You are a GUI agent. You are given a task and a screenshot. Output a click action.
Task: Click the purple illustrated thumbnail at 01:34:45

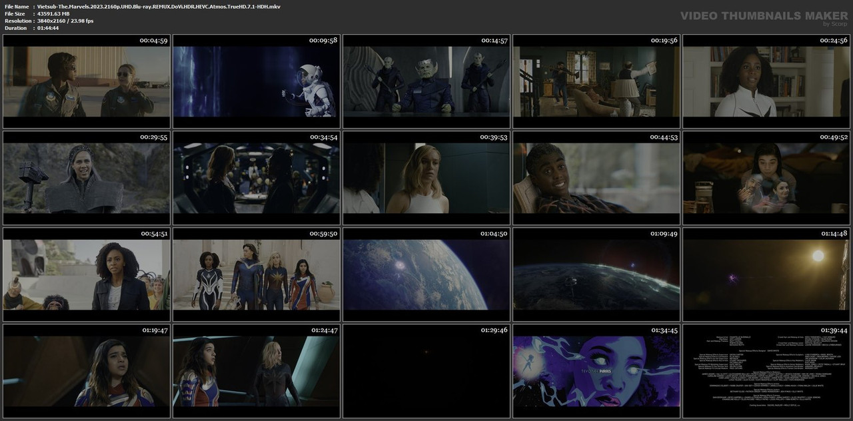(596, 371)
